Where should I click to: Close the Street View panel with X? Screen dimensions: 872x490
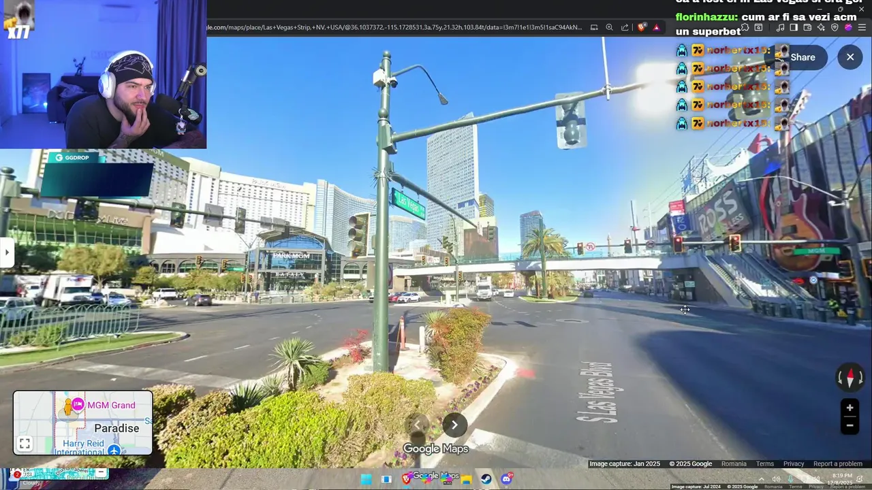pyautogui.click(x=850, y=57)
